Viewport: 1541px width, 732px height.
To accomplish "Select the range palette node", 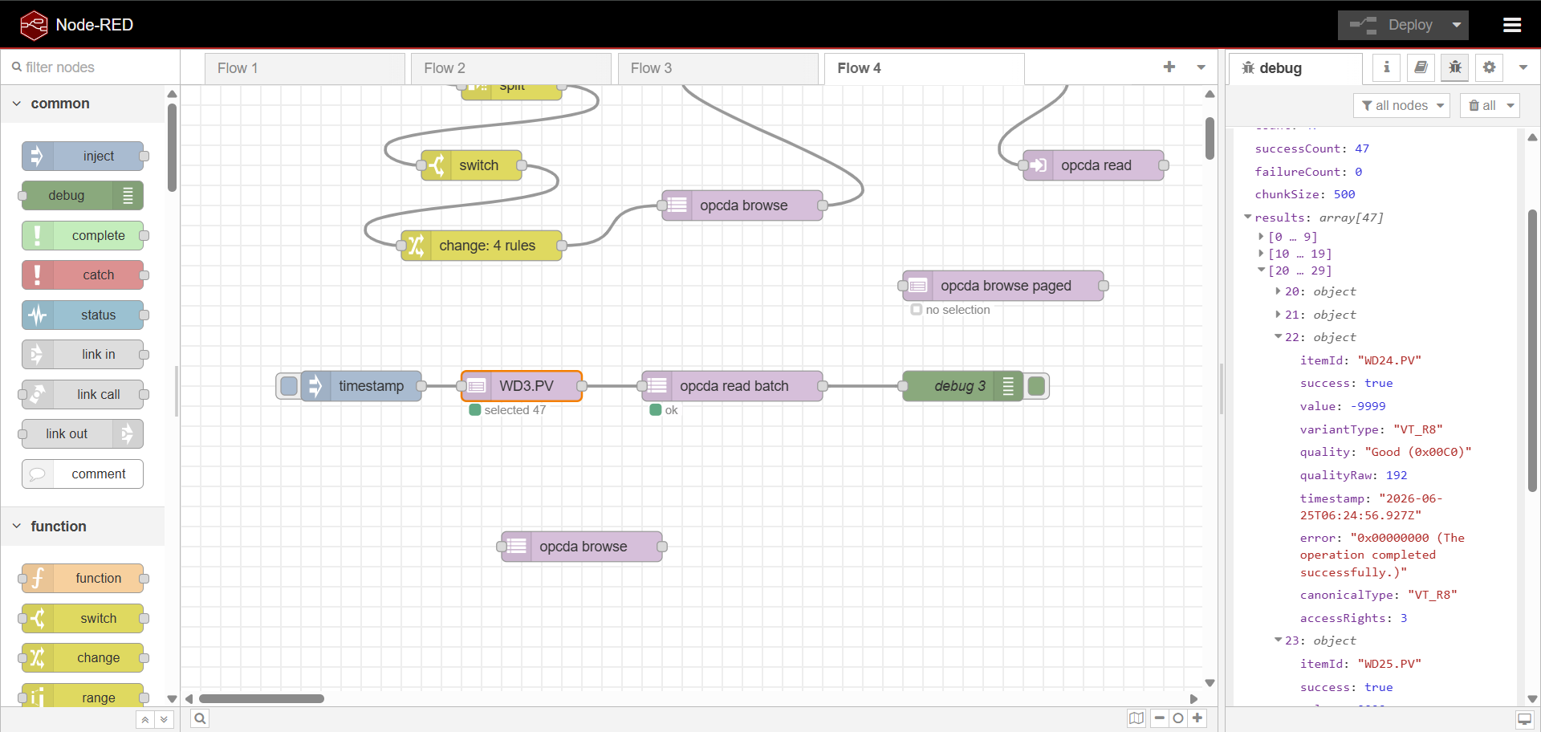I will (83, 695).
